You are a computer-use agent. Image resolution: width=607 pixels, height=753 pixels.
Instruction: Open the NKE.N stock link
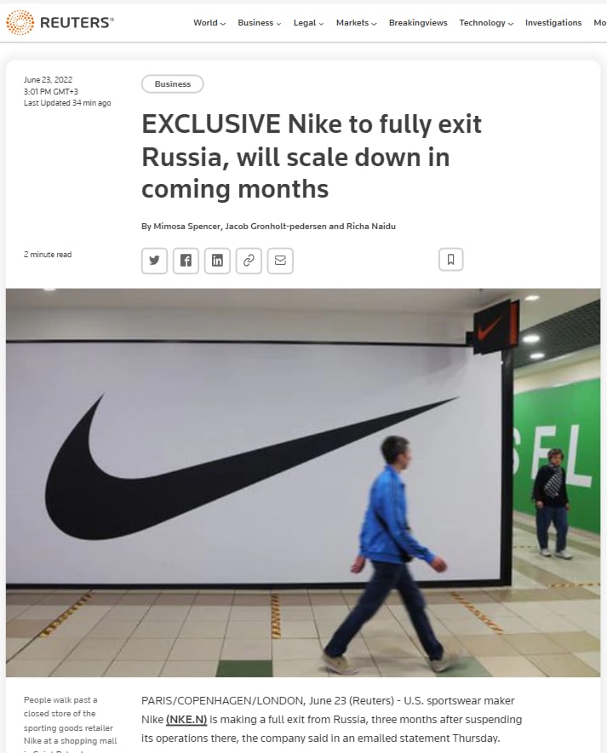pyautogui.click(x=186, y=720)
